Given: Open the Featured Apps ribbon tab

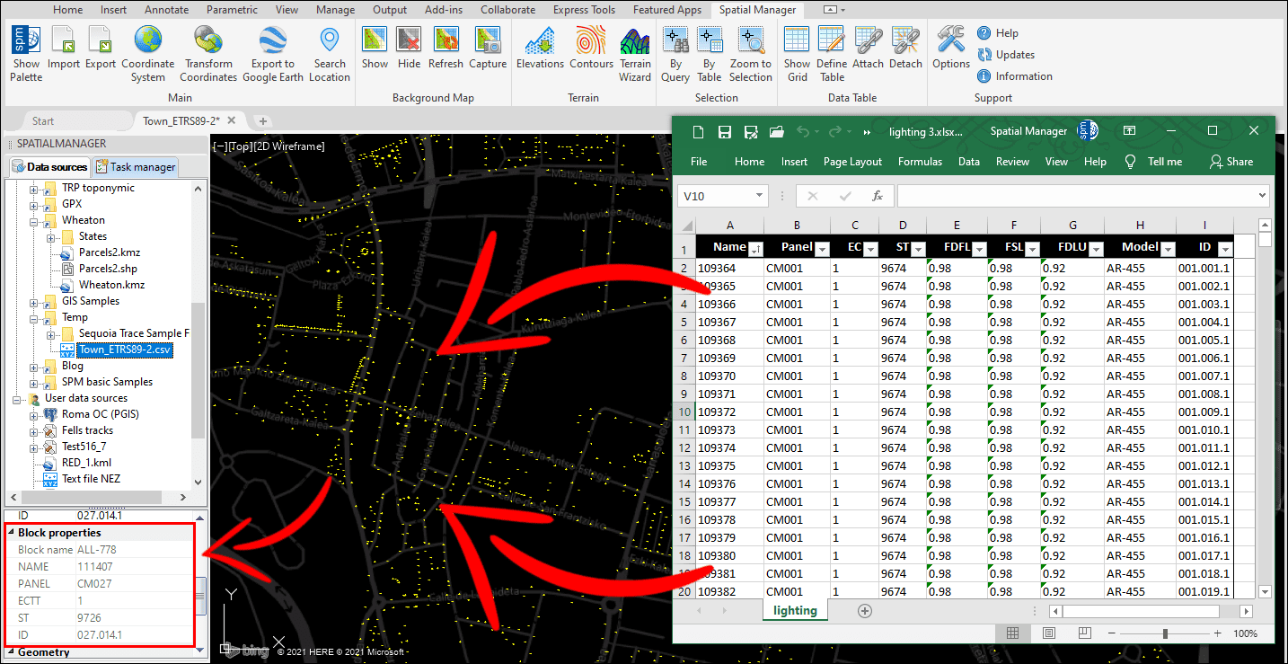Looking at the screenshot, I should click(x=667, y=10).
